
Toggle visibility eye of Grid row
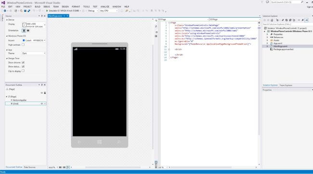pos(42,104)
